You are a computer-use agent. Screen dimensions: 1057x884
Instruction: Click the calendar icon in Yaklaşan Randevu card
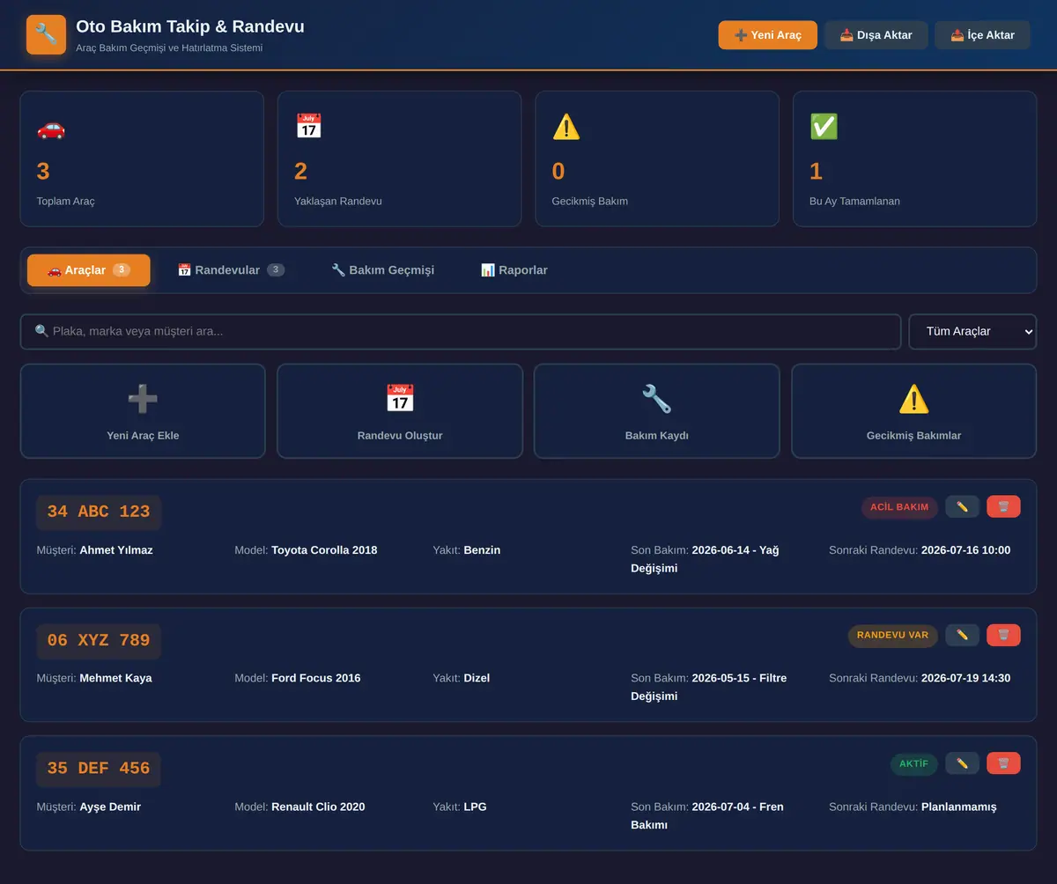(308, 127)
